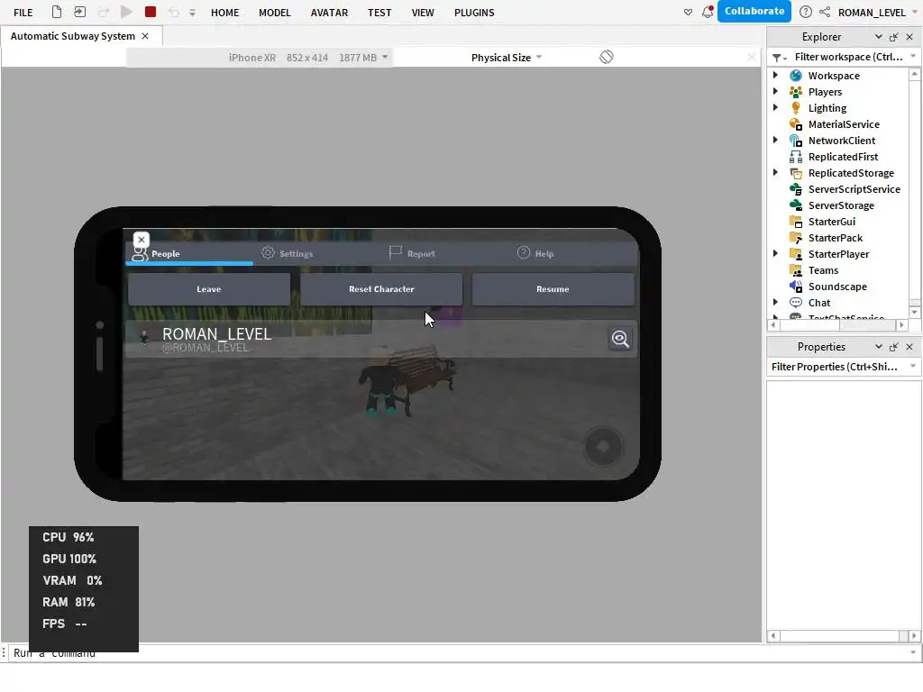The image size is (923, 692).
Task: Stop the running playtest with red square
Action: 151,12
